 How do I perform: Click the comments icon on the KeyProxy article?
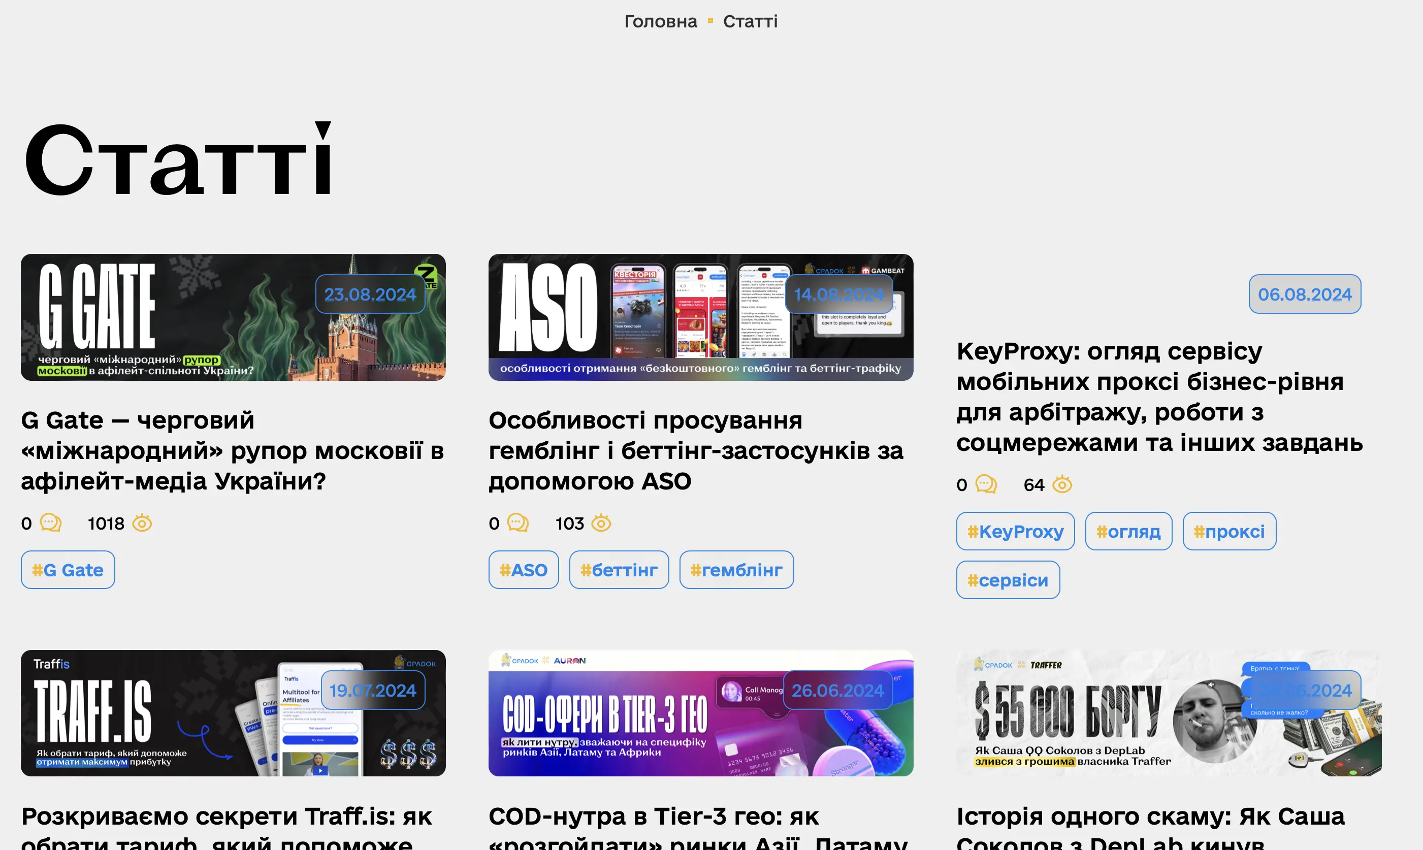click(986, 484)
